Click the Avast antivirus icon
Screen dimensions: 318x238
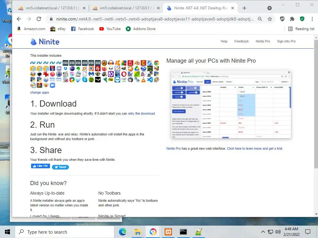[117, 63]
